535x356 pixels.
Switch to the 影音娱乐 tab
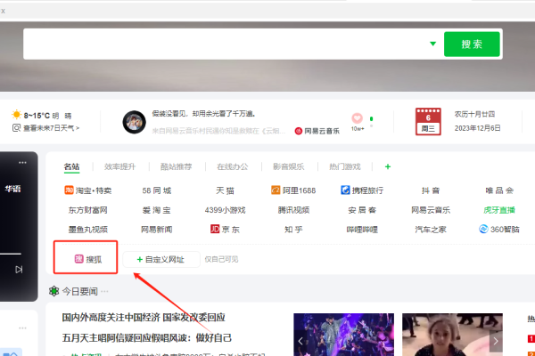click(x=288, y=166)
